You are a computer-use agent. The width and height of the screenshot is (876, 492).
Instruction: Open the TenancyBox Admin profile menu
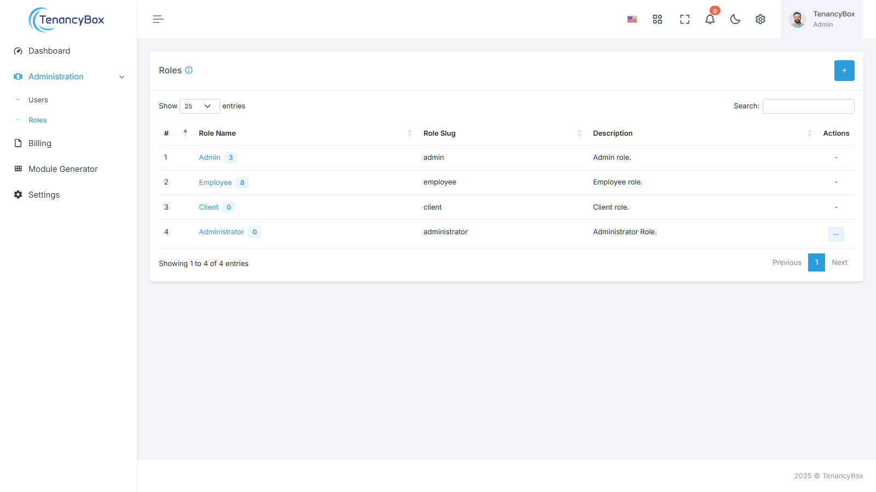pos(822,19)
